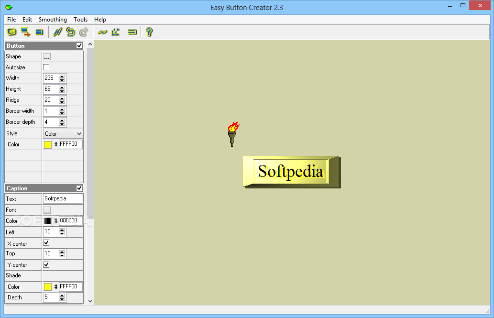494x318 pixels.
Task: Click the caption Text field containing Softpedia
Action: [x=62, y=198]
